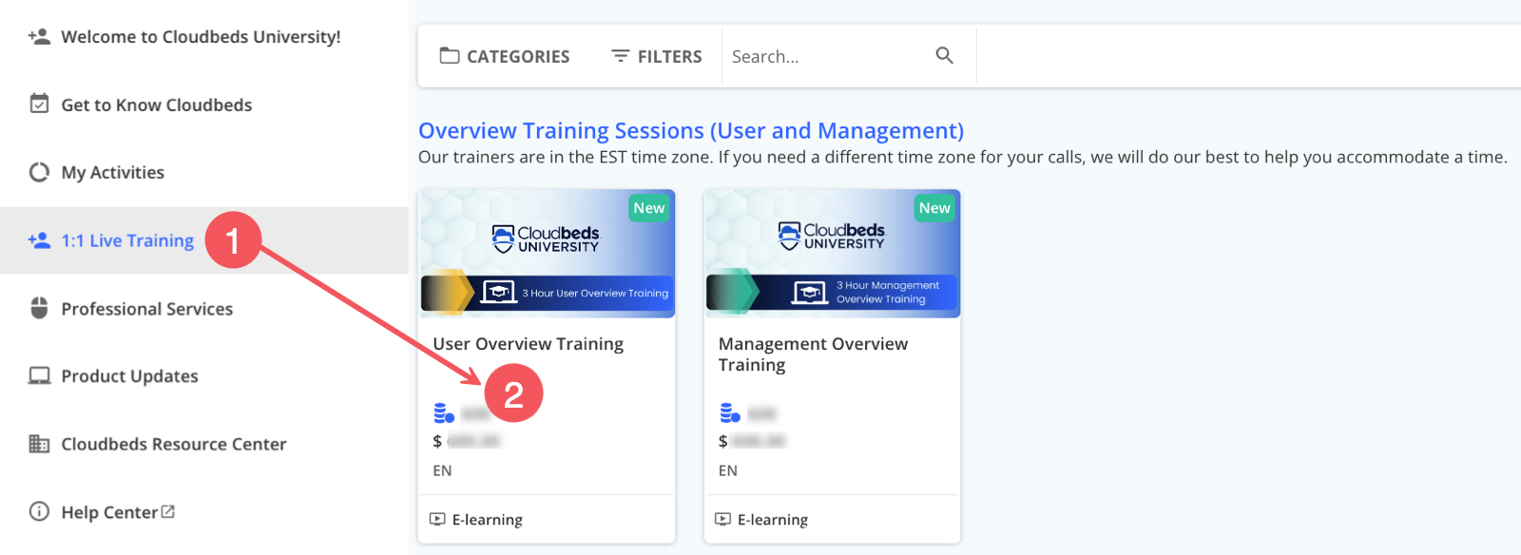Click the laptop icon beside Product Updates
Screen dimensions: 1521x555
(x=39, y=375)
